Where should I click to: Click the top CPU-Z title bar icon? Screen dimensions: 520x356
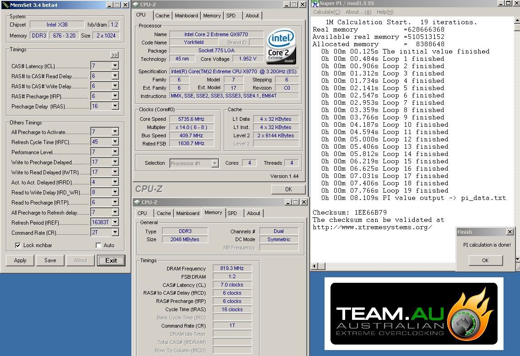coord(136,5)
